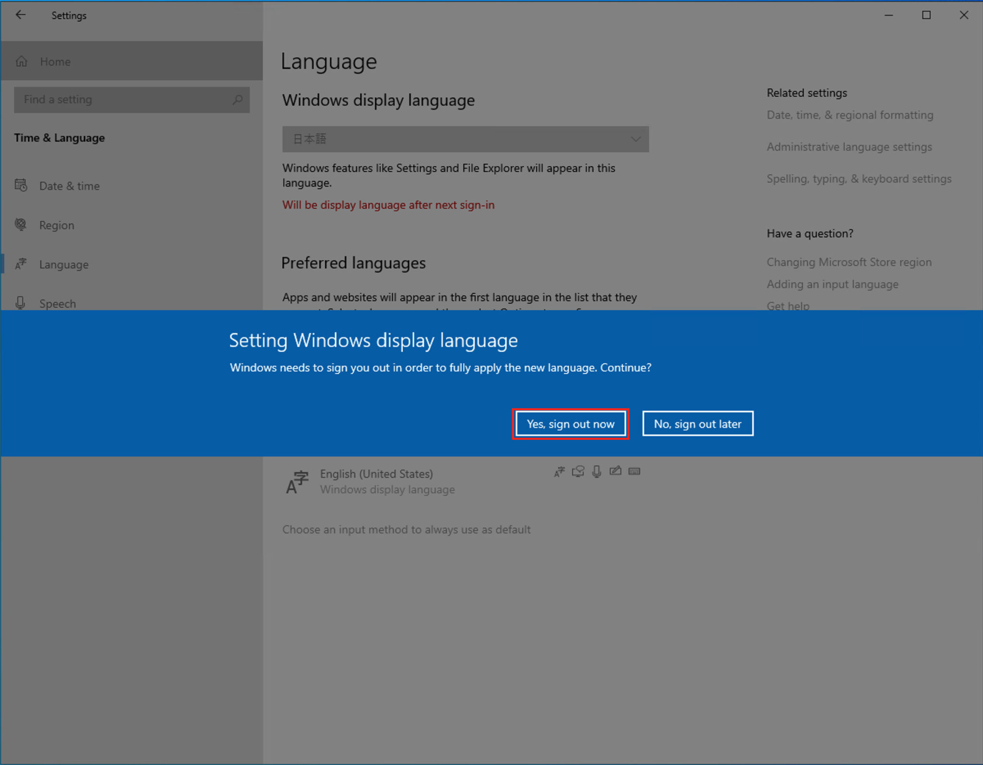Select the Date & time sidebar icon
The height and width of the screenshot is (765, 983).
point(22,186)
